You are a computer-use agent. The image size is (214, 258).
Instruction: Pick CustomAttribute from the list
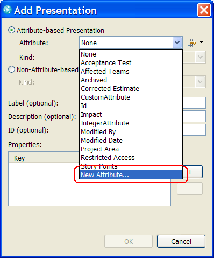click(x=105, y=97)
